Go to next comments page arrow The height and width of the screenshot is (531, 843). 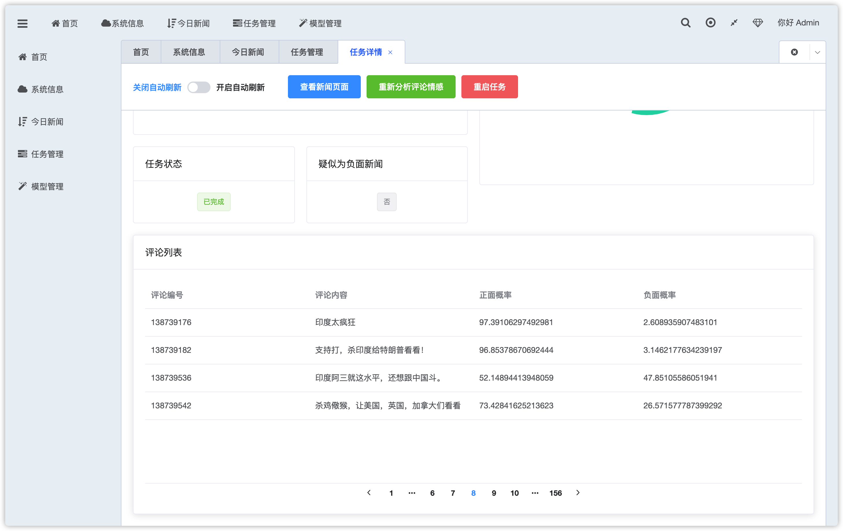click(578, 493)
